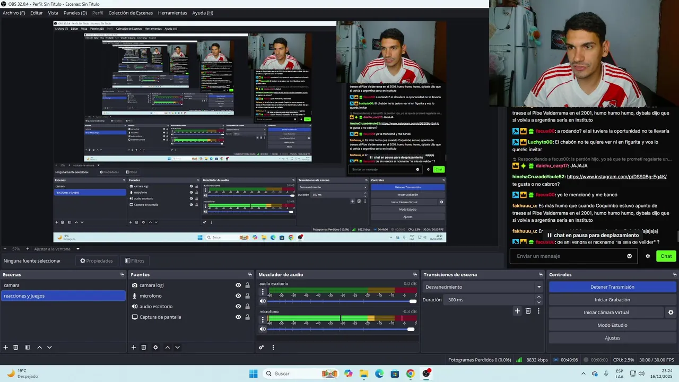Open the microfono channel options dots
Image resolution: width=679 pixels, height=382 pixels.
263,320
